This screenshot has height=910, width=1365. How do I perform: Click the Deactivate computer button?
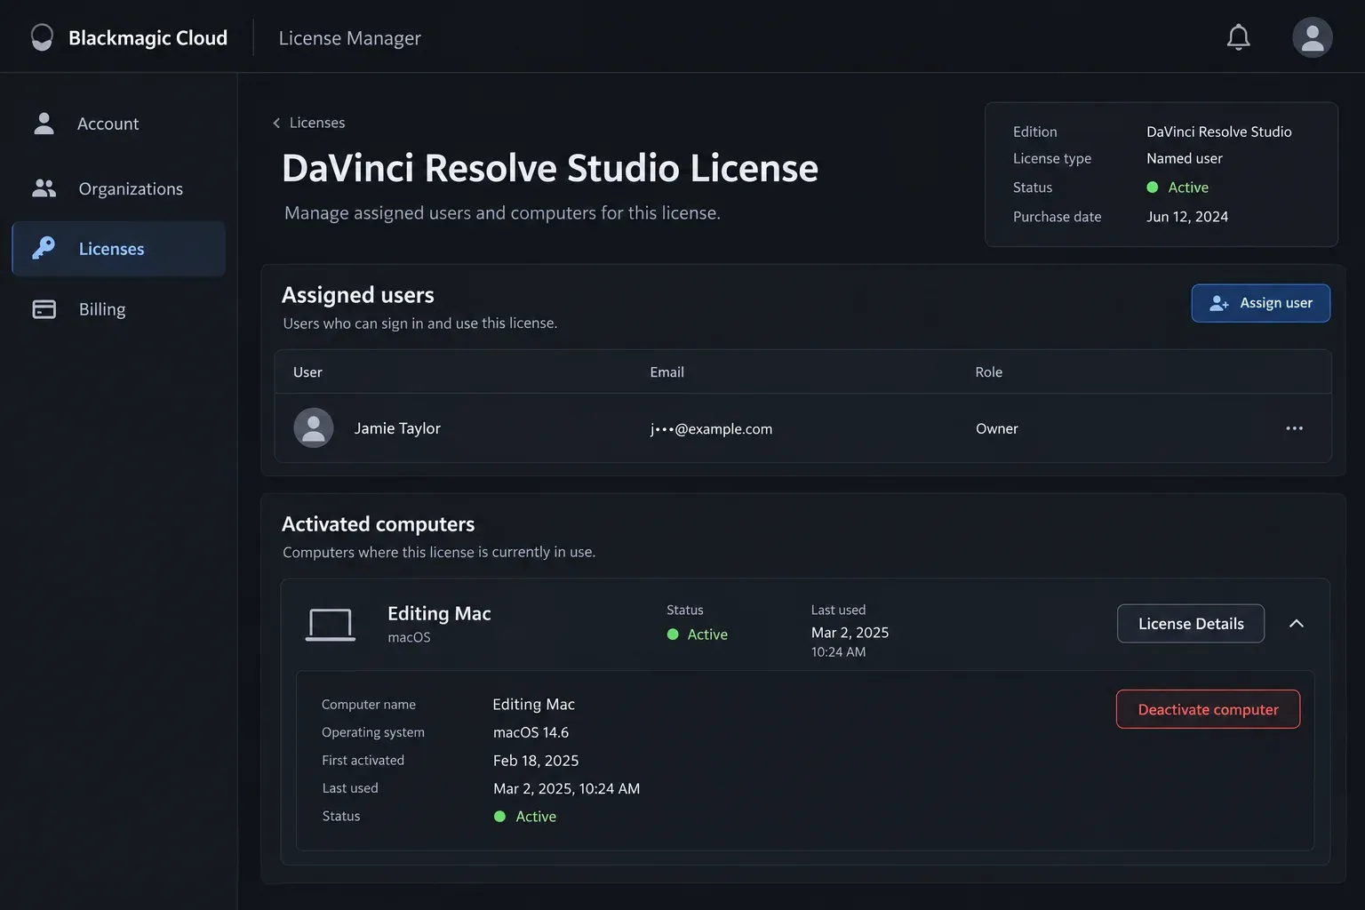[x=1208, y=709]
